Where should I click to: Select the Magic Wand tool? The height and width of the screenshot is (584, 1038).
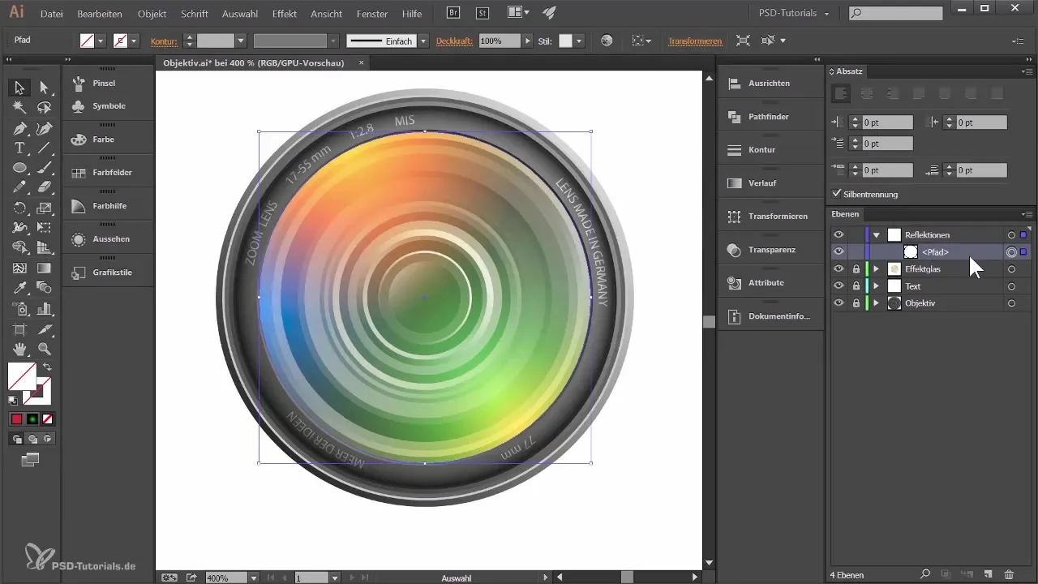19,107
